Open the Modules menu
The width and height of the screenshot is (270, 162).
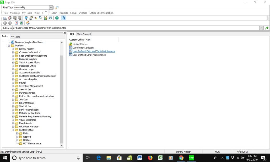pos(15,13)
